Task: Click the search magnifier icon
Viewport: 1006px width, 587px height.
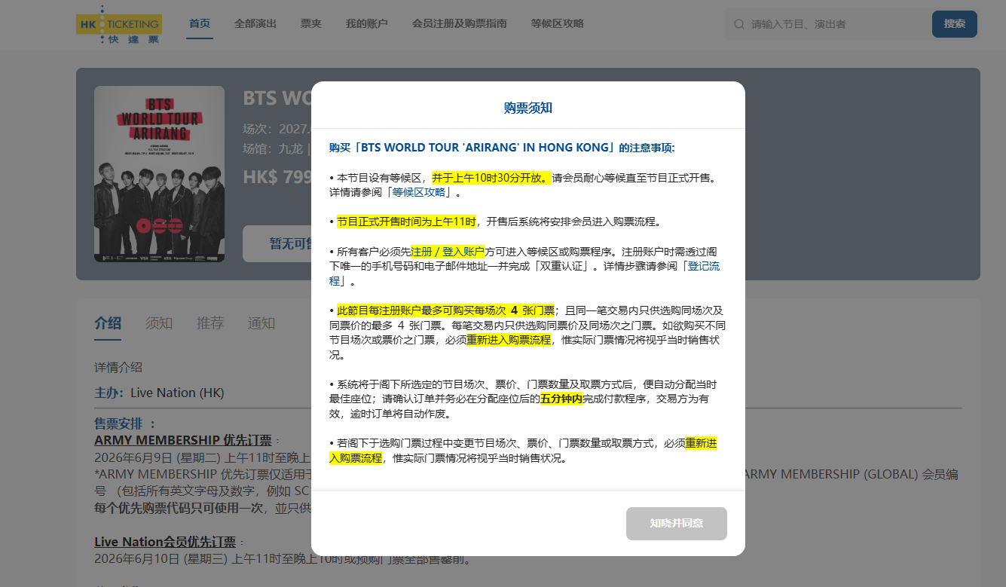Action: click(x=739, y=24)
